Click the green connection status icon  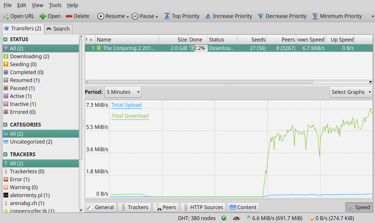[x=224, y=218]
